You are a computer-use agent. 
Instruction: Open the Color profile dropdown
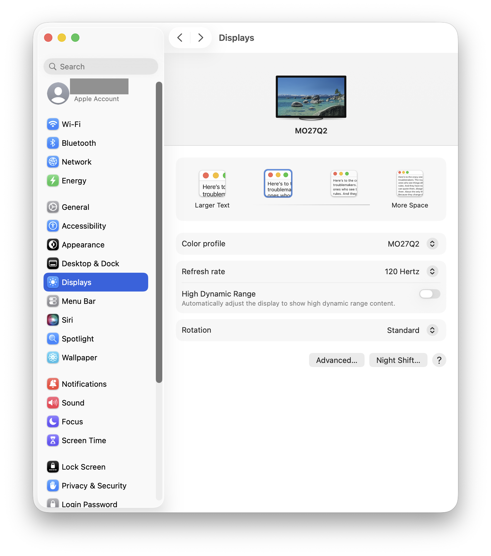coord(432,244)
